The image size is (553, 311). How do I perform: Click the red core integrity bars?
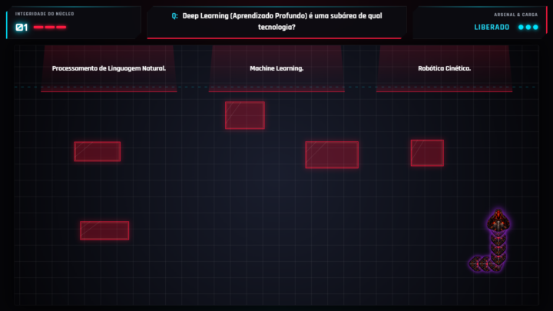[50, 27]
